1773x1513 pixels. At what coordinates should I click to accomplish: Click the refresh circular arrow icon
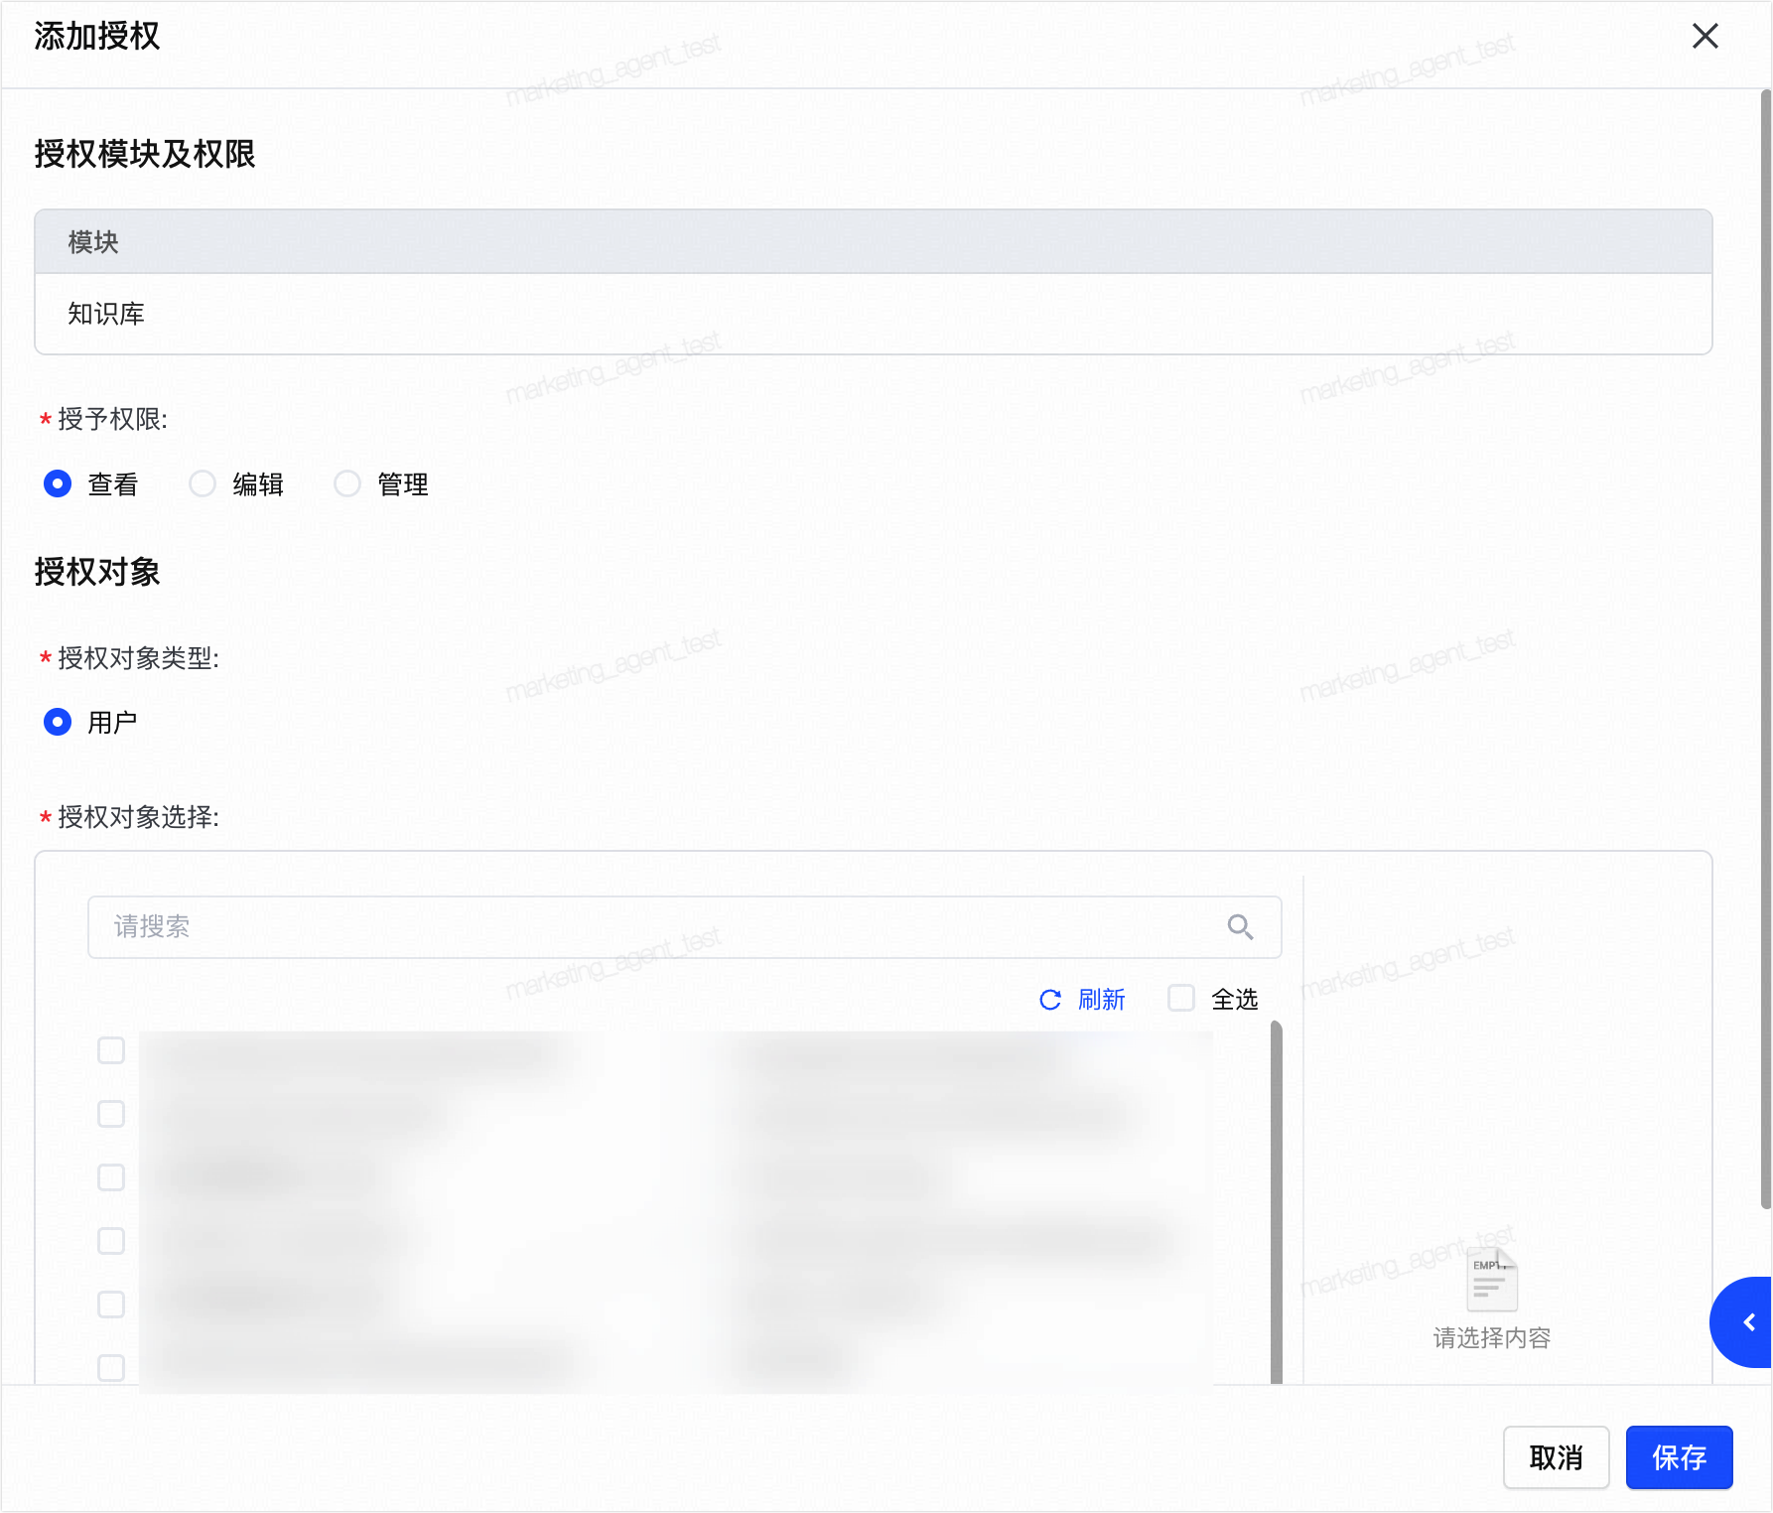[1050, 1000]
